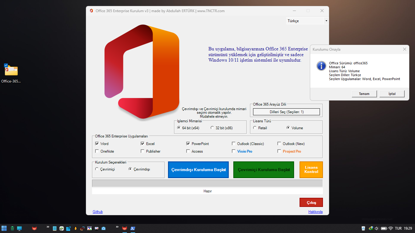Open the Türkçe language dropdown
Image resolution: width=415 pixels, height=233 pixels.
[307, 21]
